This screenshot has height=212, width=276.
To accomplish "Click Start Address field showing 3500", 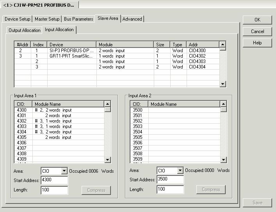I will coord(170,179).
